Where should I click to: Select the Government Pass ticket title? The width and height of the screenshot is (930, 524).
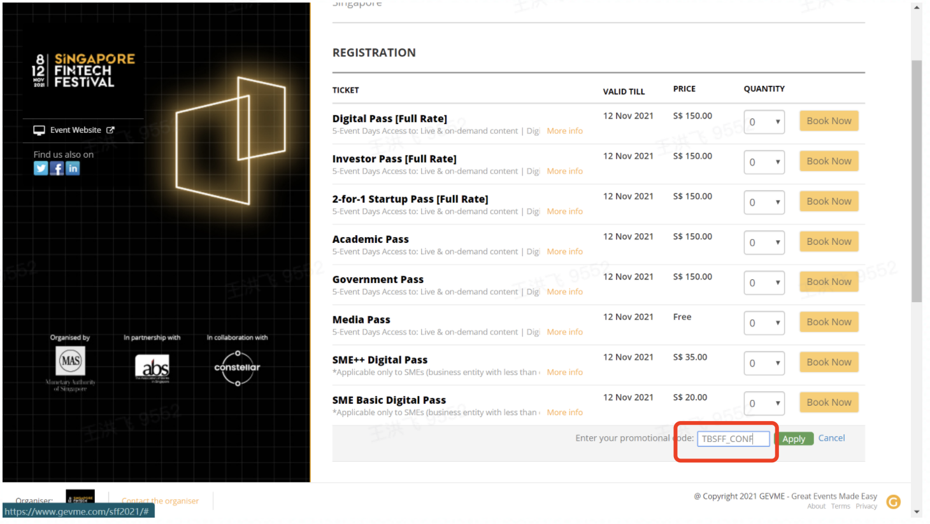pyautogui.click(x=378, y=280)
